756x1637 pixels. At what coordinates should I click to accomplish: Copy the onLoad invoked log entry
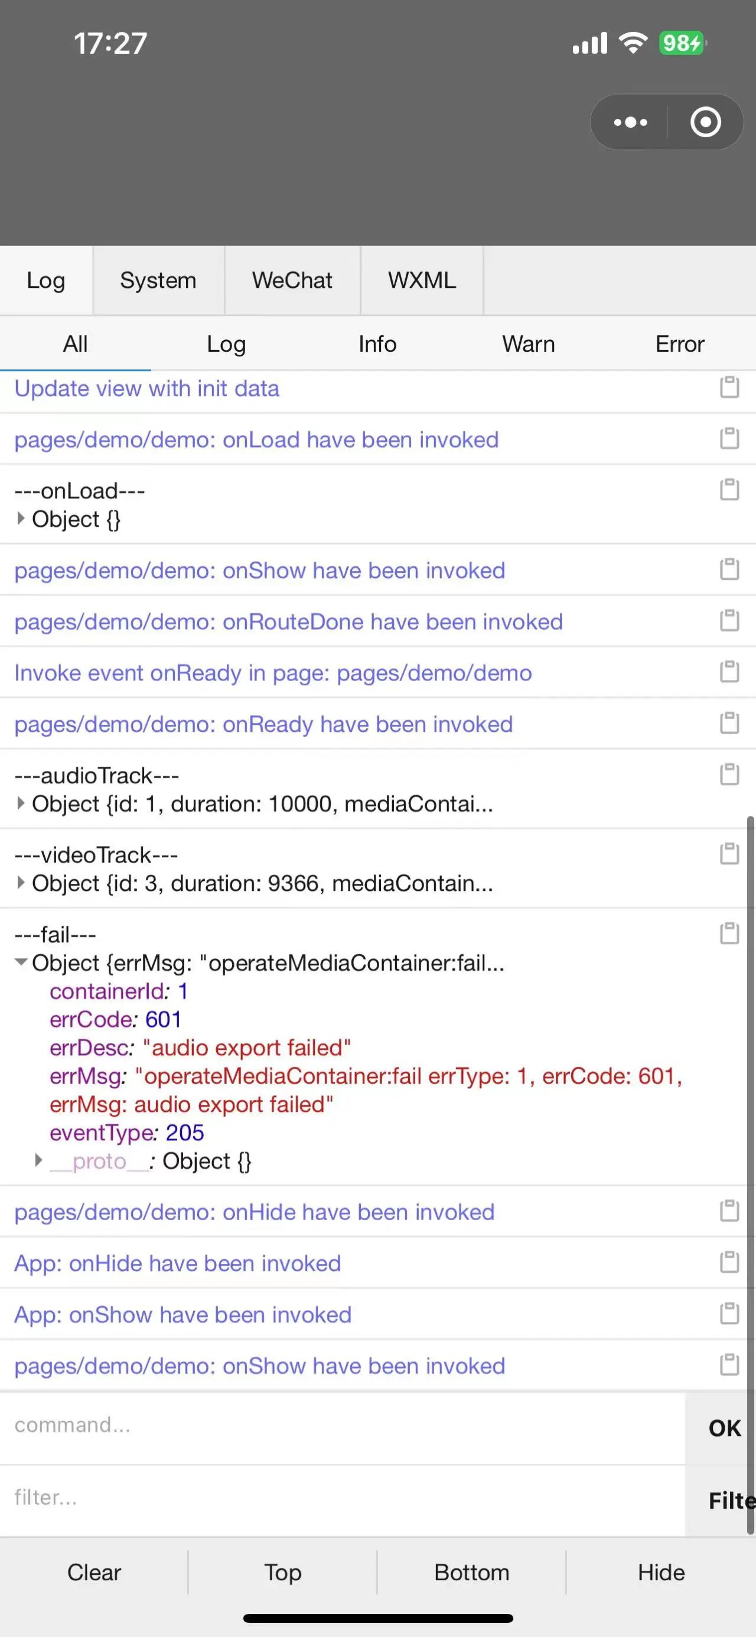[729, 439]
